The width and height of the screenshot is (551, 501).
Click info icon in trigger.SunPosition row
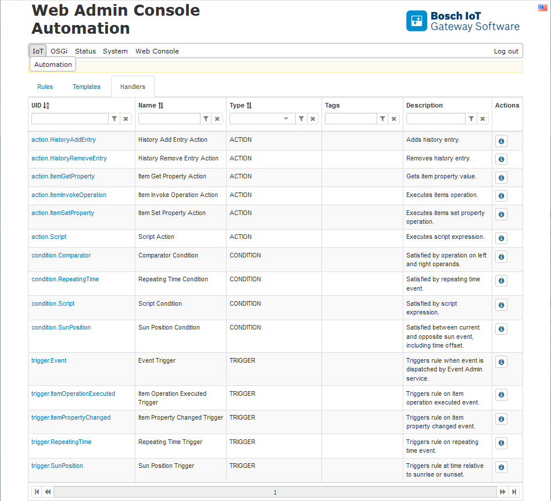pos(501,467)
